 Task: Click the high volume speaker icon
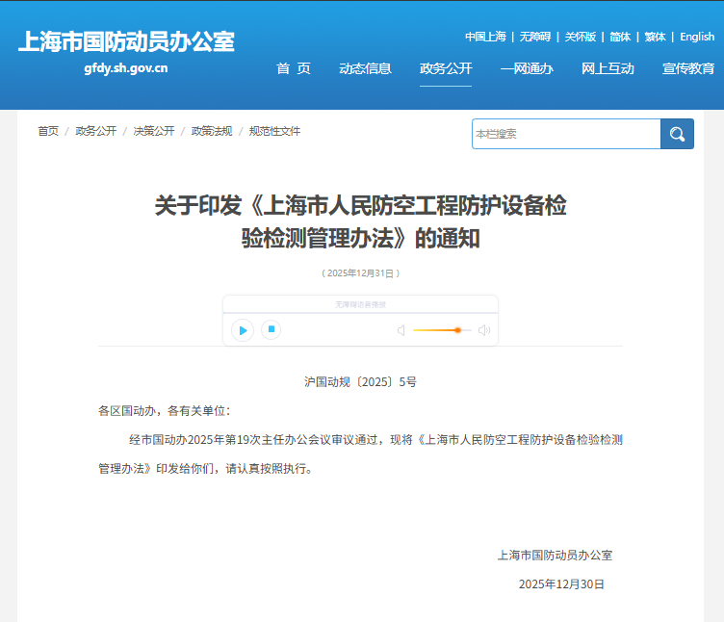(x=484, y=330)
